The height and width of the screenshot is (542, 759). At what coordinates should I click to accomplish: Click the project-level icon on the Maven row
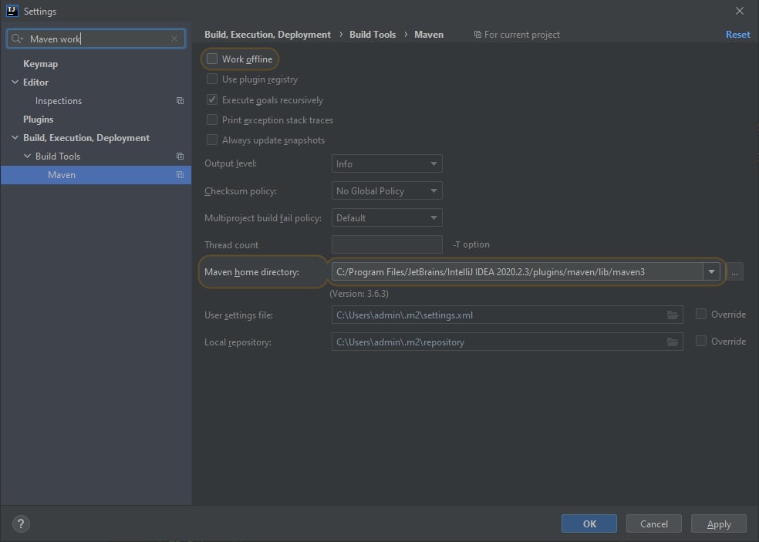point(180,175)
